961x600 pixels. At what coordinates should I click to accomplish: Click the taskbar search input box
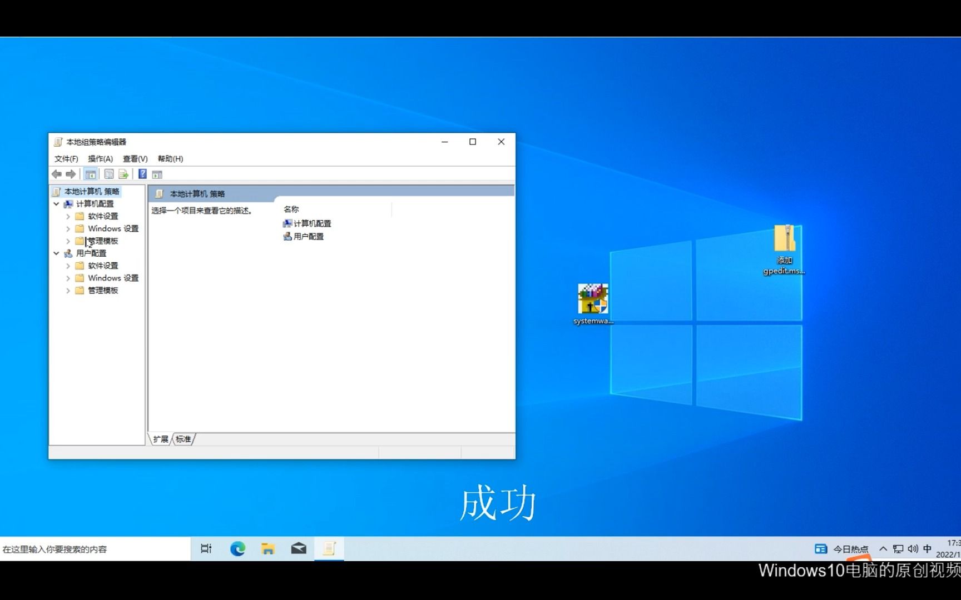83,548
